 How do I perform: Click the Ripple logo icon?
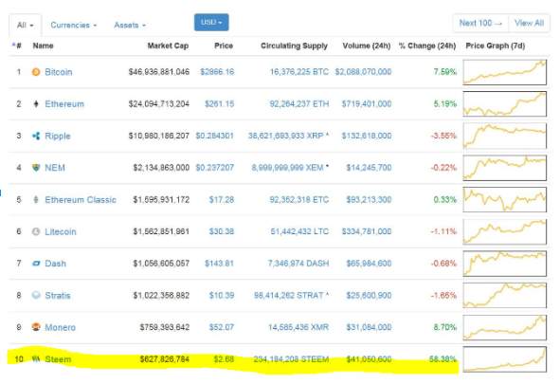click(x=36, y=136)
